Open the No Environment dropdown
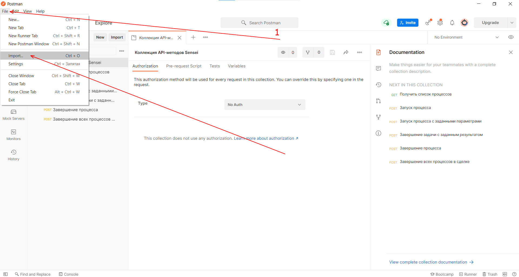This screenshot has width=519, height=277. click(466, 37)
